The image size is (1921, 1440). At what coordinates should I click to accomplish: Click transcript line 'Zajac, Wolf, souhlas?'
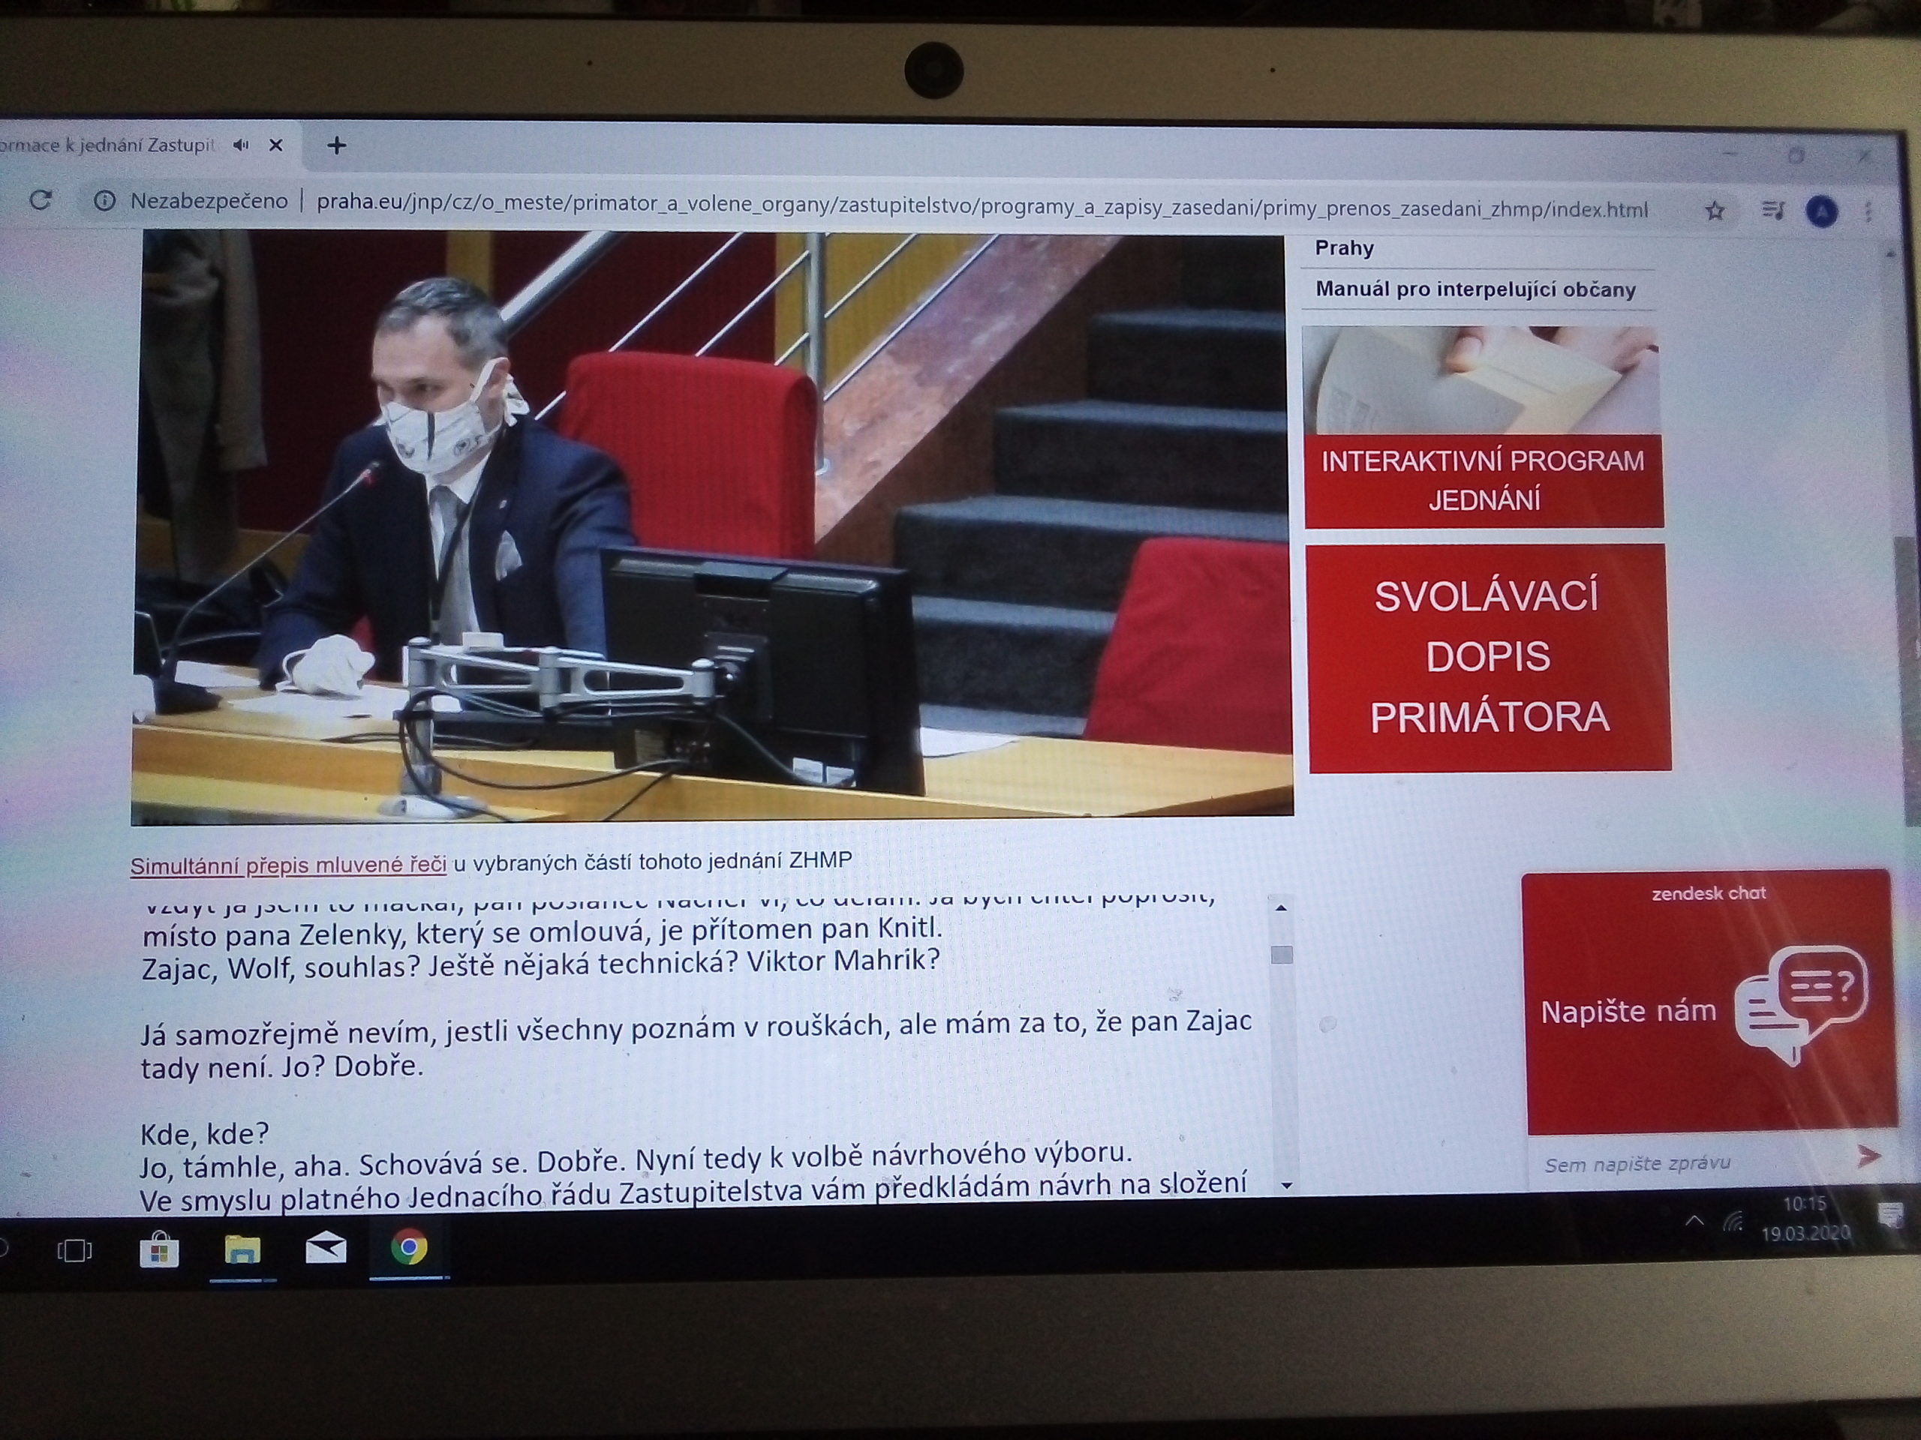[540, 964]
